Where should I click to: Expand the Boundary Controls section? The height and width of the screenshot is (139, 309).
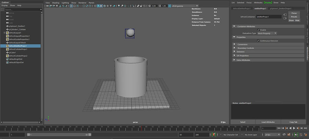[x=234, y=48]
